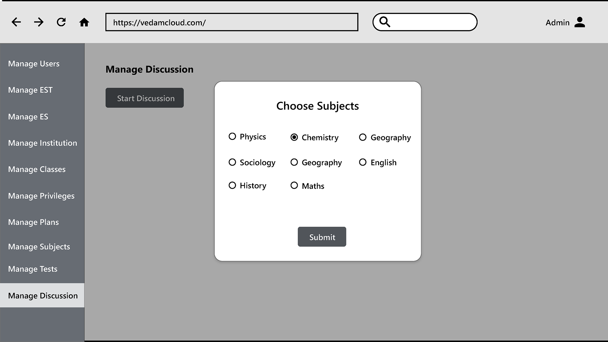Image resolution: width=608 pixels, height=342 pixels.
Task: Select the Sociology radio option
Action: (x=232, y=162)
